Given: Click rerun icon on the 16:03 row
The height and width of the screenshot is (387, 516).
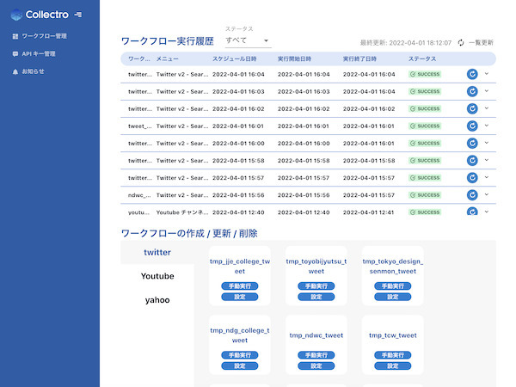Looking at the screenshot, I should click(472, 91).
